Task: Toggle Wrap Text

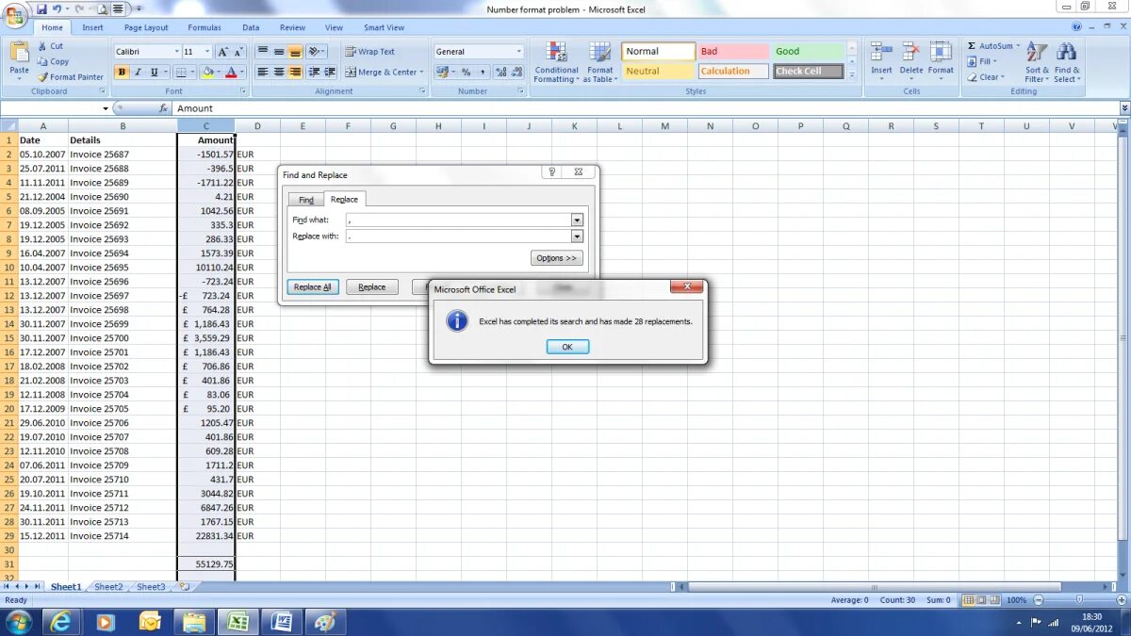Action: pyautogui.click(x=369, y=52)
